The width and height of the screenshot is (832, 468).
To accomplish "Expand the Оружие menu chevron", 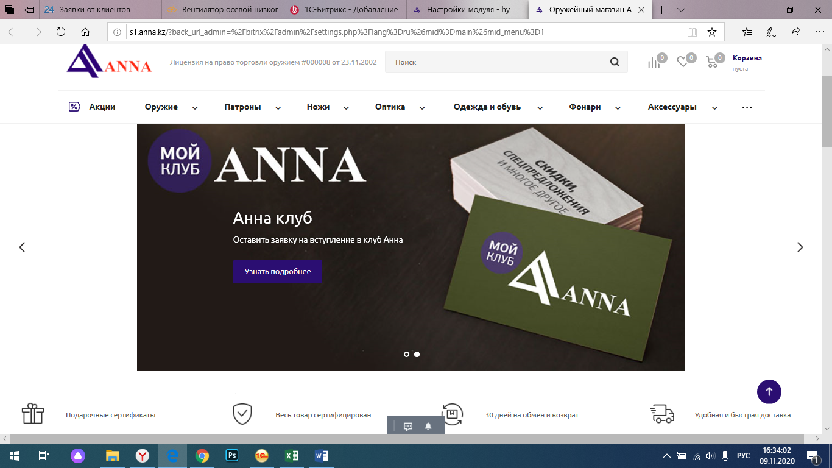I will point(195,108).
